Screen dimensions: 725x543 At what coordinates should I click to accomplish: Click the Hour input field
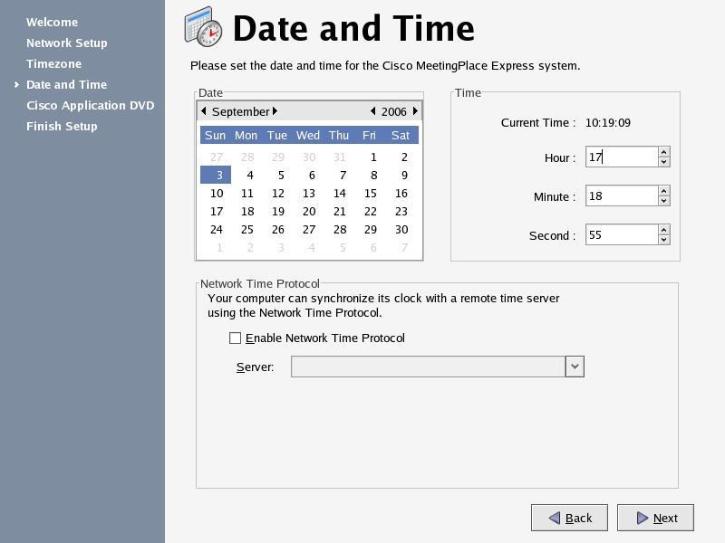click(622, 157)
